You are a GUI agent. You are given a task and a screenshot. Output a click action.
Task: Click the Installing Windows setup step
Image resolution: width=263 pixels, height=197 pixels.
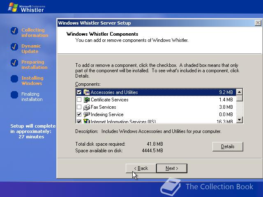coord(32,80)
